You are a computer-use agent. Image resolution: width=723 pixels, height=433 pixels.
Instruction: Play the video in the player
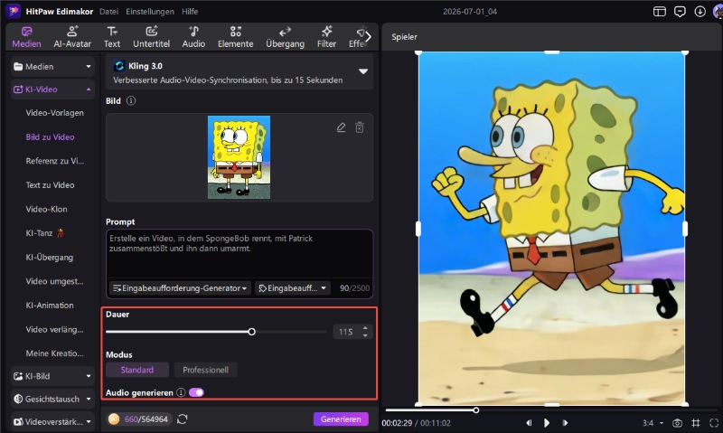[547, 423]
